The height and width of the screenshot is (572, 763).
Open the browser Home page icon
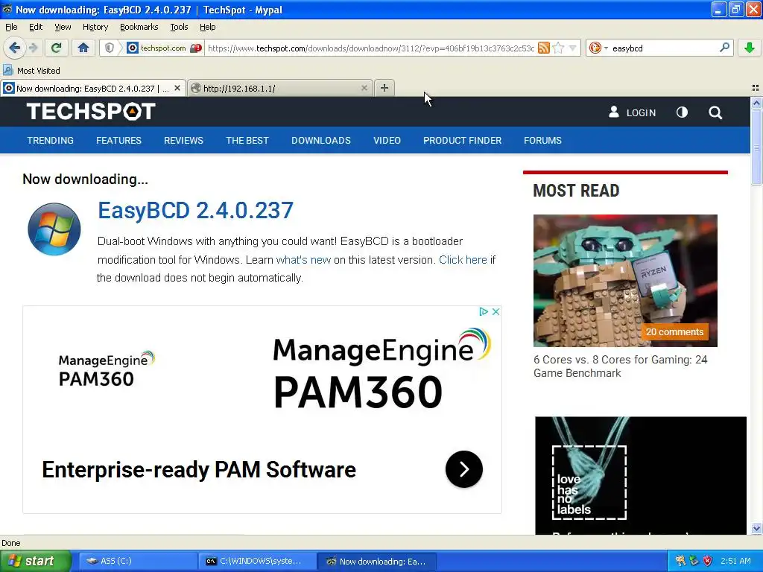(83, 48)
